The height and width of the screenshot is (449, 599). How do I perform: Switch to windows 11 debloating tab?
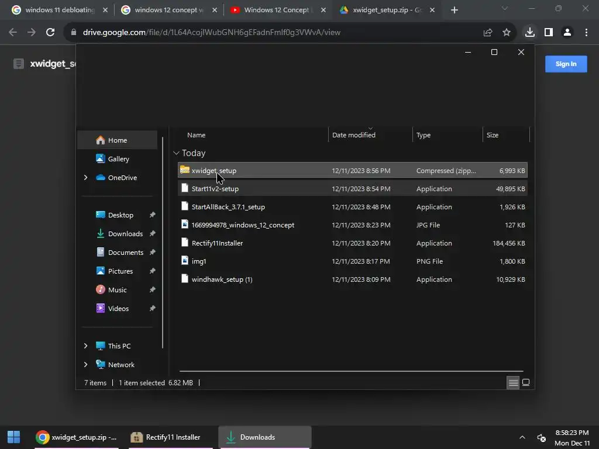[60, 10]
